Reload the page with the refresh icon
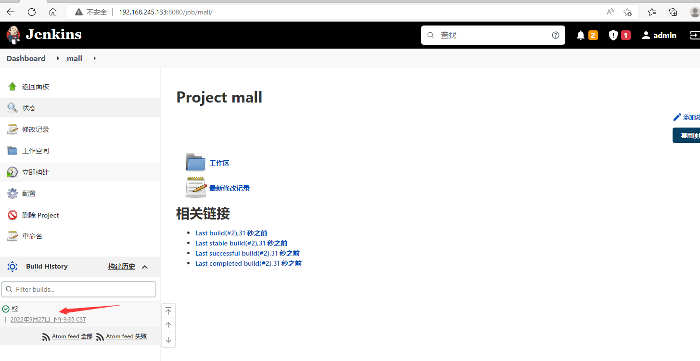Viewport: 700px width, 361px height. (32, 12)
